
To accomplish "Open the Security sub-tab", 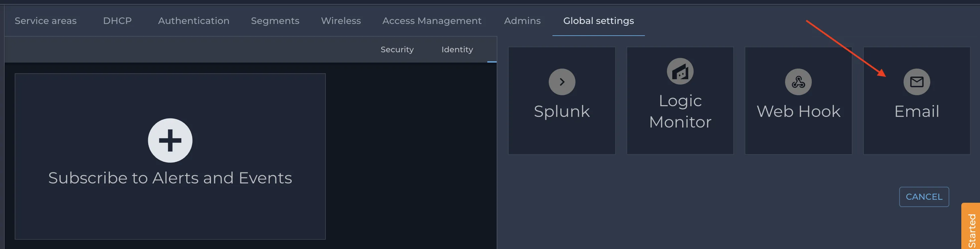I will (397, 50).
